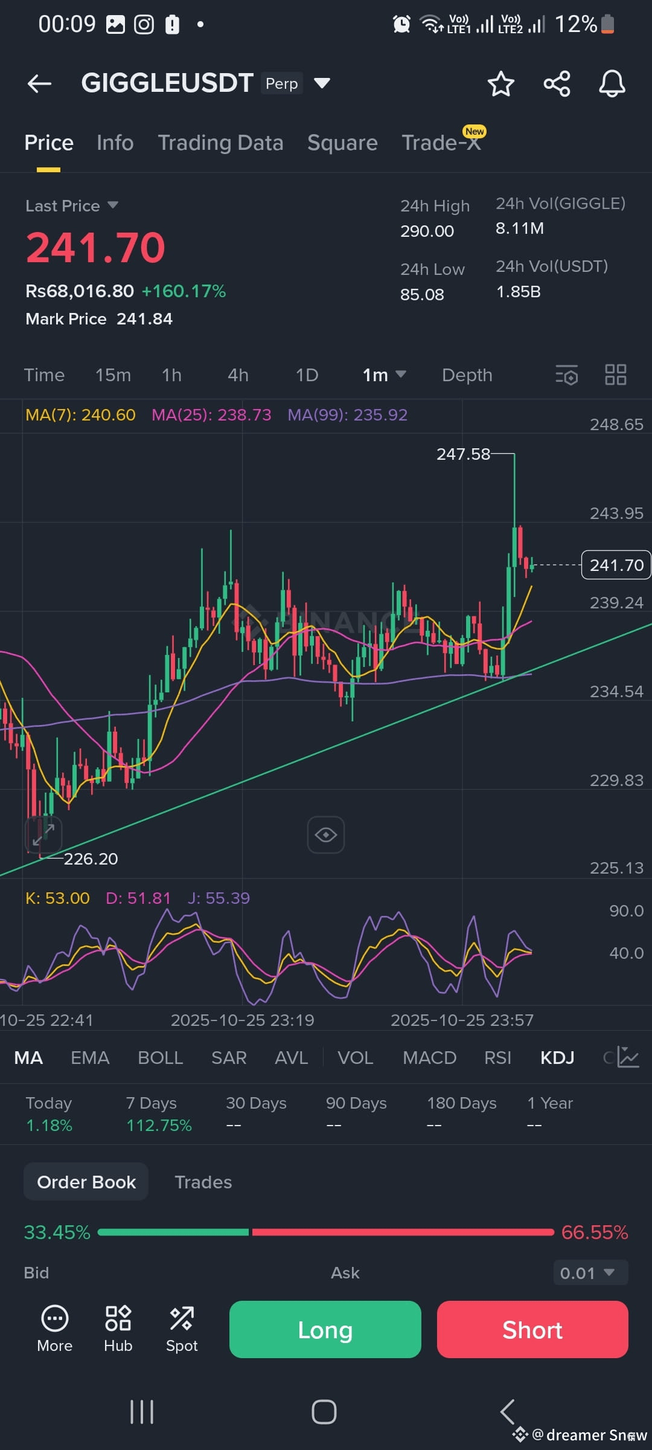Screen dimensions: 652x1450
Task: Tap Today 1.18% performance
Action: click(x=49, y=1114)
